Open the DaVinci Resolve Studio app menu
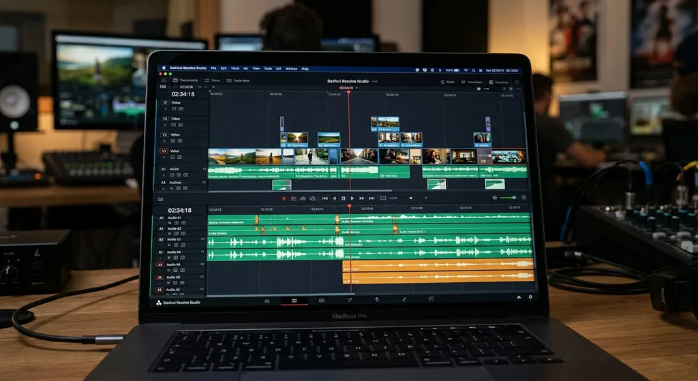This screenshot has height=381, width=698. pyautogui.click(x=188, y=68)
